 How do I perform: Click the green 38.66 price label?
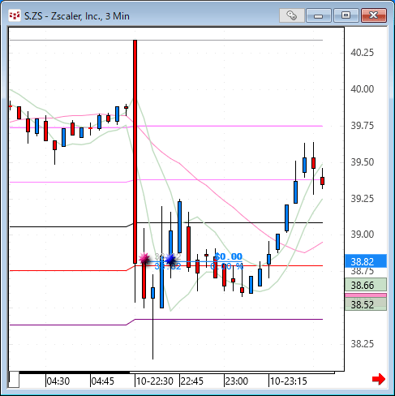pos(366,285)
